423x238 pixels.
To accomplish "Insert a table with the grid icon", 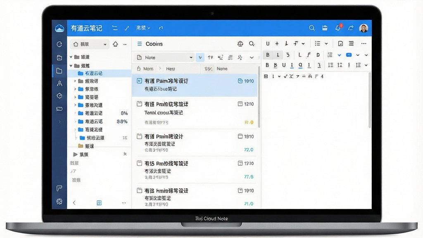I will pyautogui.click(x=266, y=76).
